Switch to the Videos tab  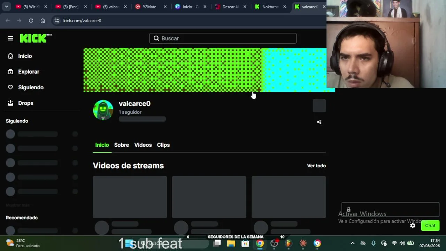[143, 145]
